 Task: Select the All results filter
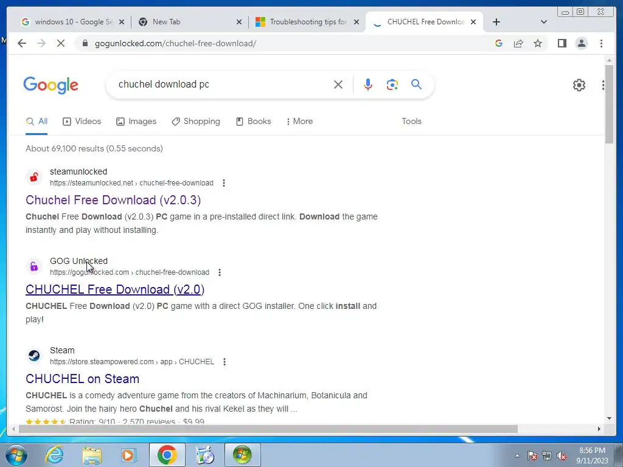point(37,121)
